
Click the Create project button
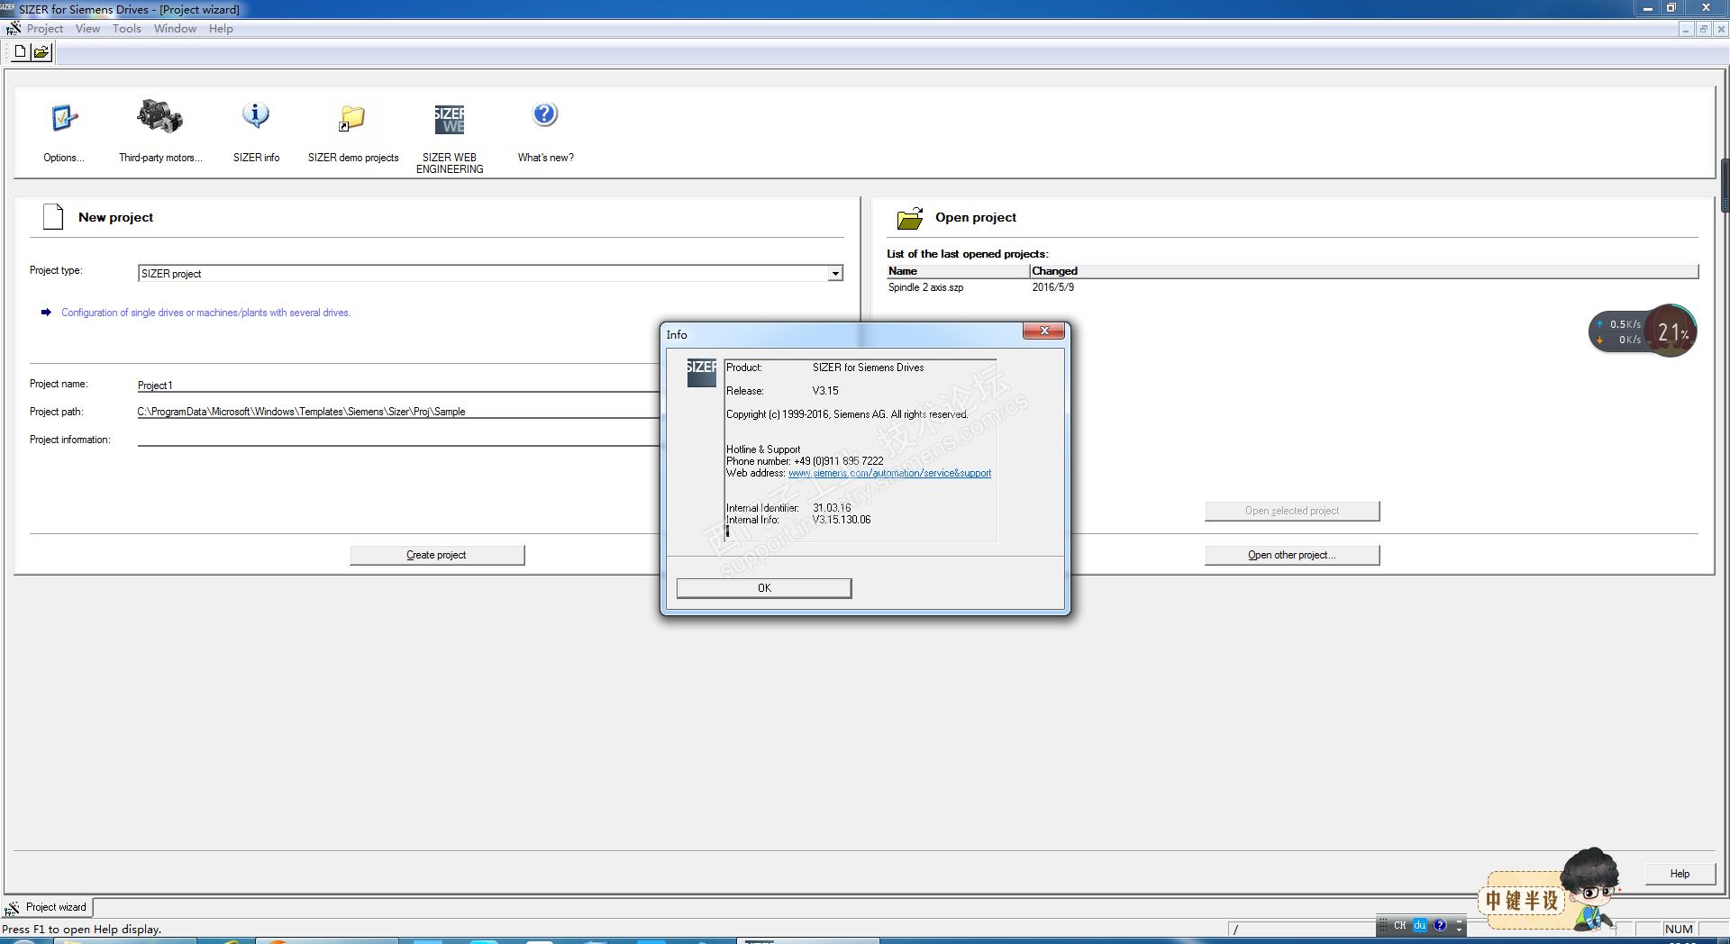pyautogui.click(x=437, y=555)
